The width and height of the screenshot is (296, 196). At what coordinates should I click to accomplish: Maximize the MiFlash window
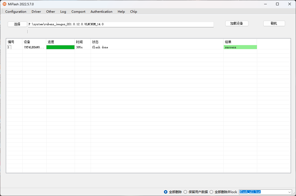[277, 4]
